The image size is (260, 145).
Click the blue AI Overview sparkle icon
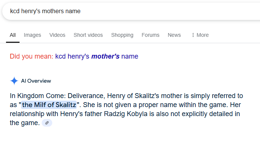(14, 81)
